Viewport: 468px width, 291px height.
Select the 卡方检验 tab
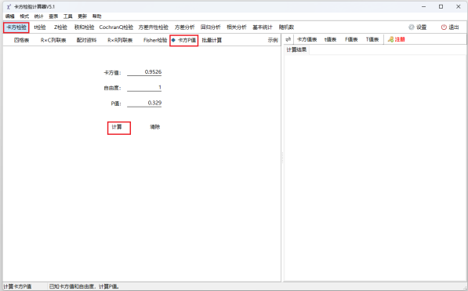coord(16,27)
